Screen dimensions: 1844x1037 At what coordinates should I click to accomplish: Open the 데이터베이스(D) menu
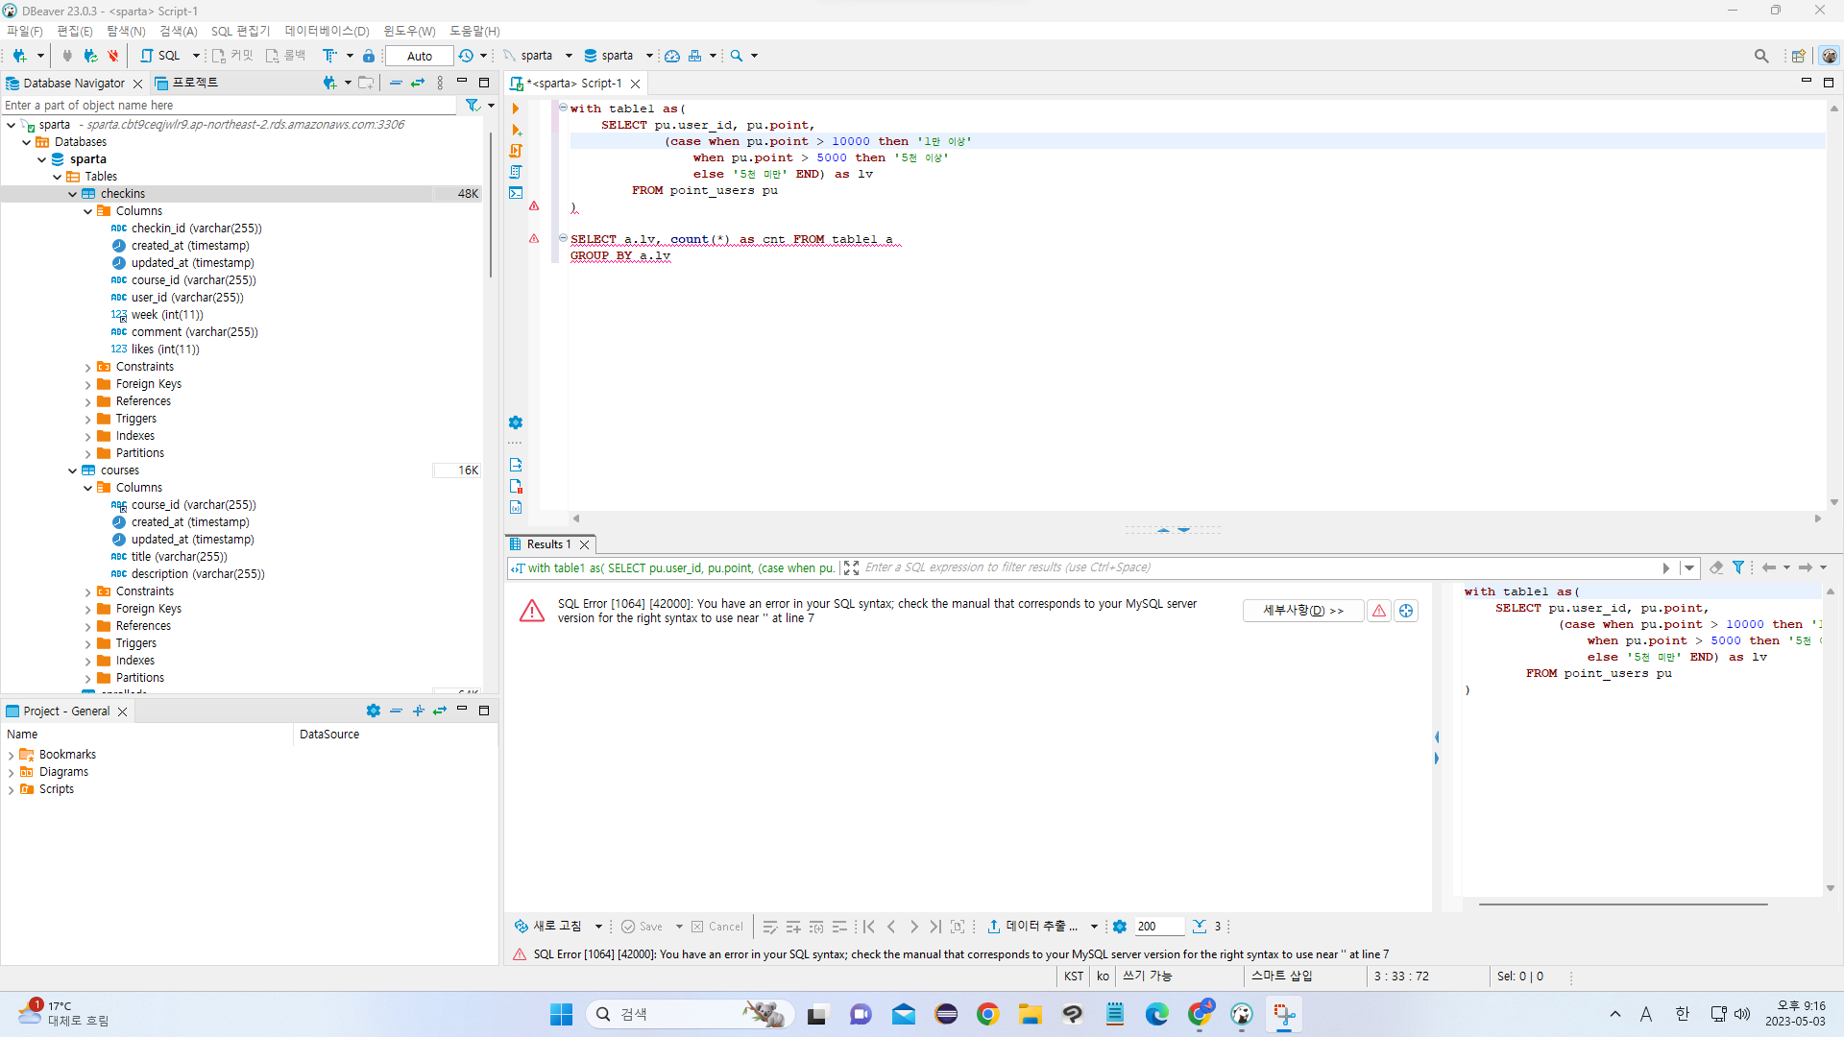pos(327,31)
